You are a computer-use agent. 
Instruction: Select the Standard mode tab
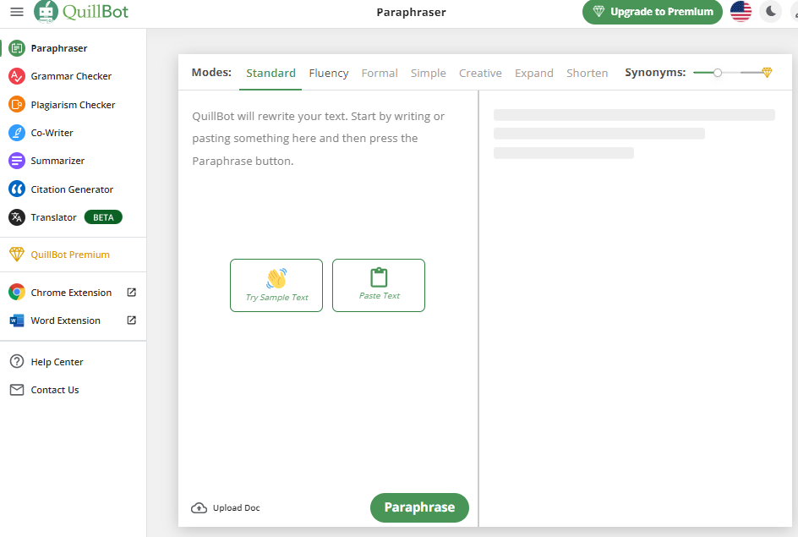pyautogui.click(x=271, y=74)
